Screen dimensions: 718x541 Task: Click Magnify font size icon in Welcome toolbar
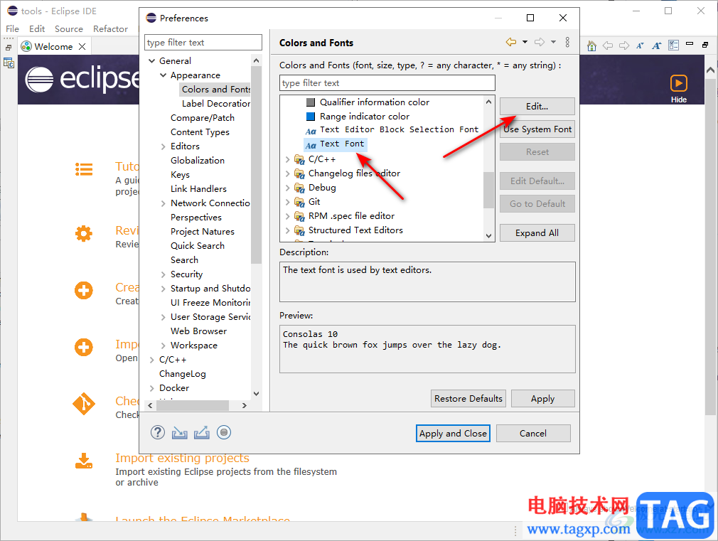click(x=657, y=45)
